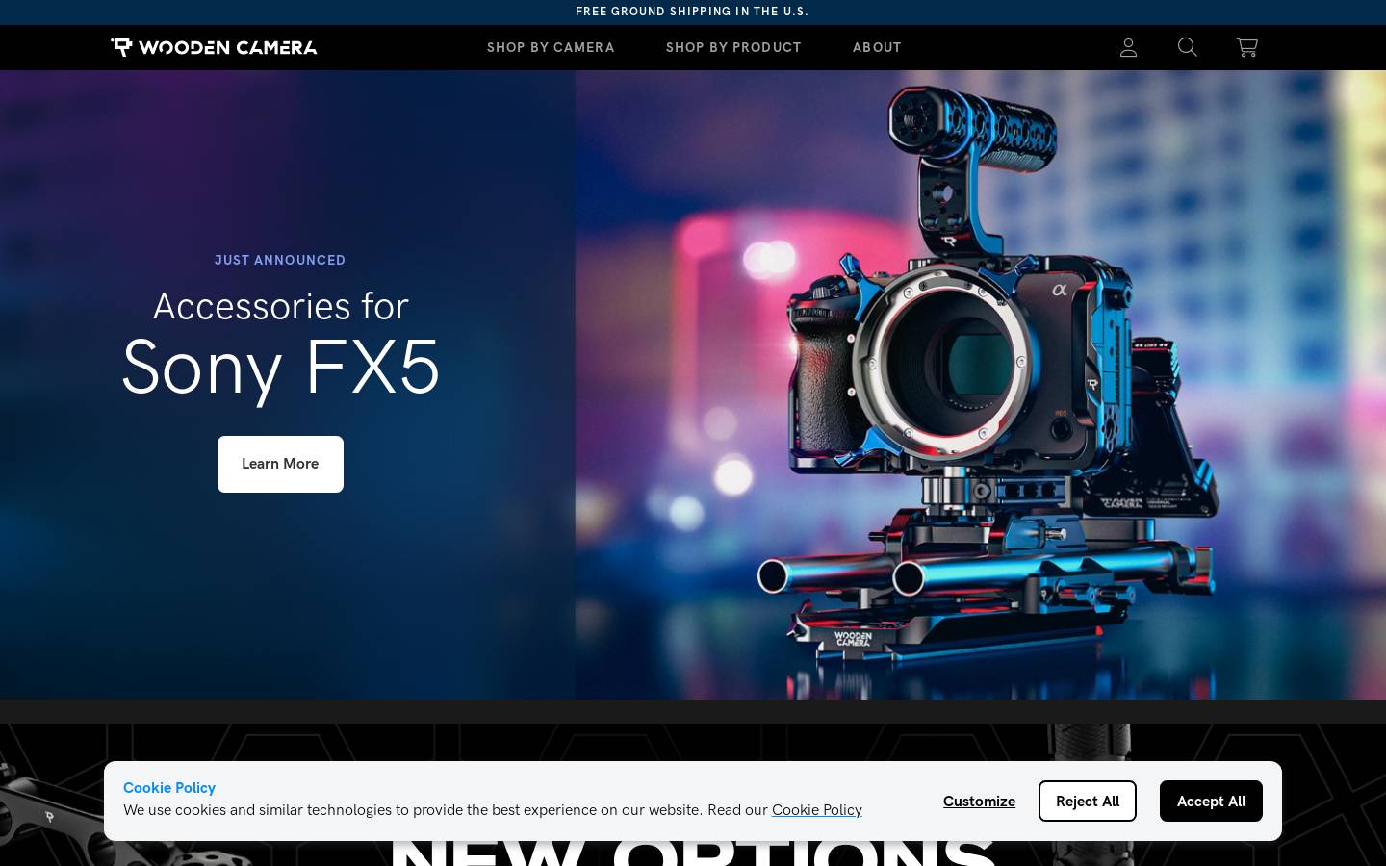Open the About menu
1386x866 pixels.
tap(877, 47)
